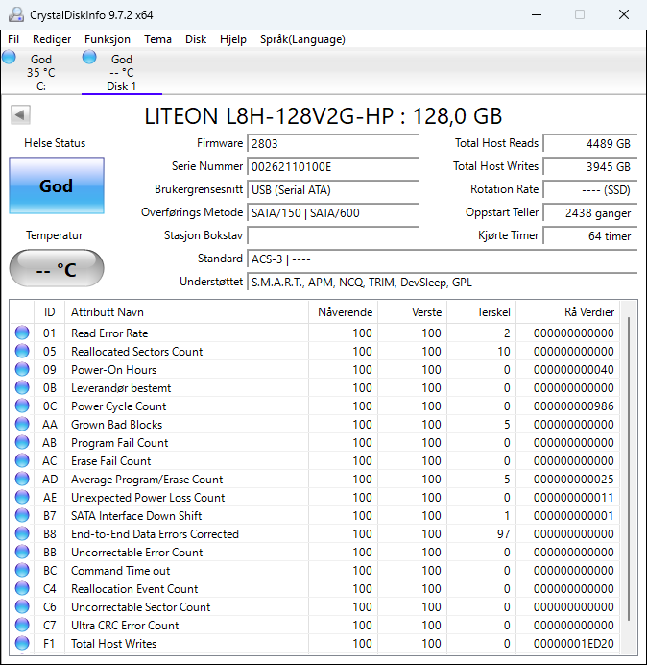
Task: Open the Hjelp menu
Action: pos(233,39)
